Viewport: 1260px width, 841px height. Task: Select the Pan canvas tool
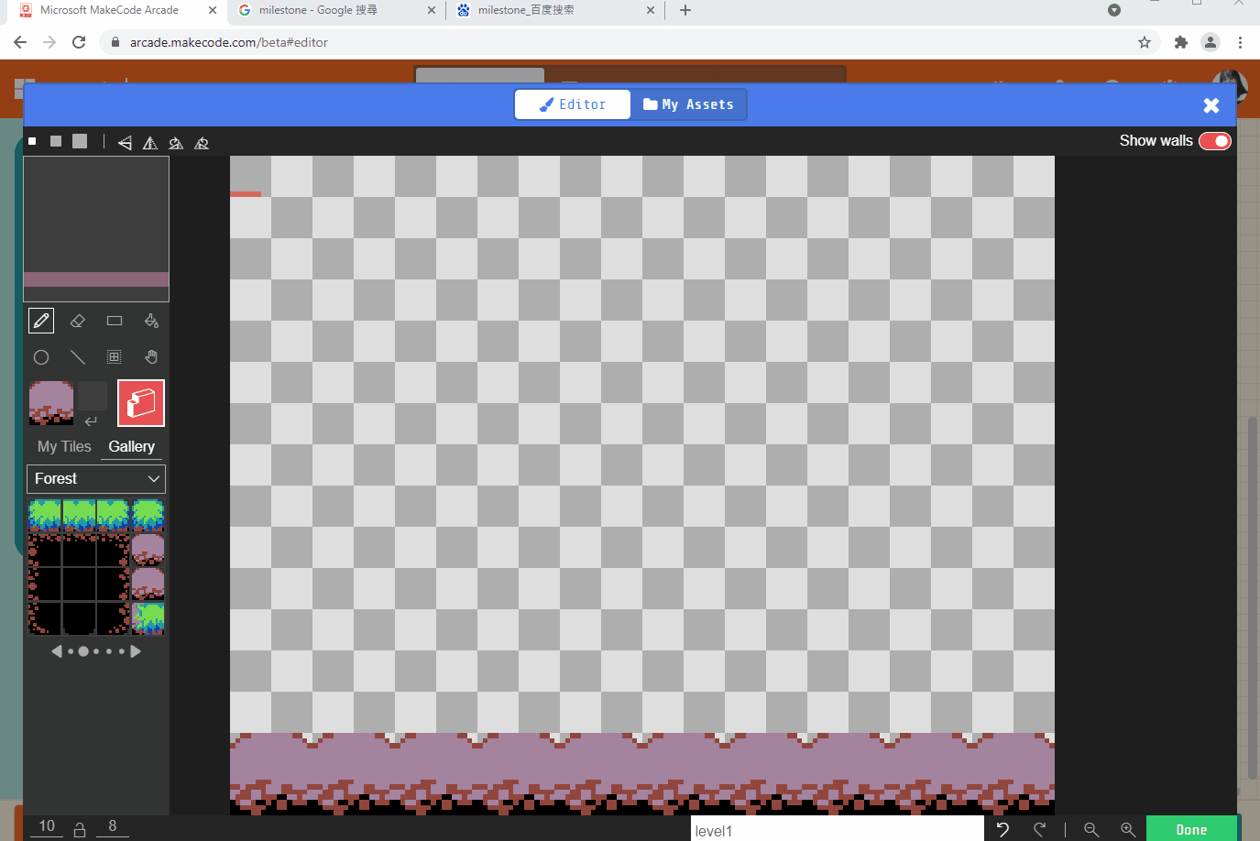point(150,357)
